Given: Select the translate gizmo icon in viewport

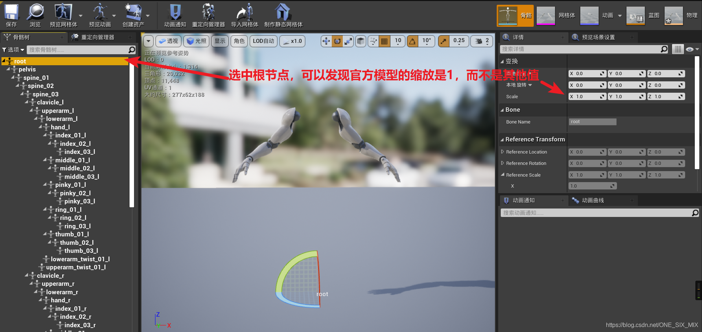Looking at the screenshot, I should 326,41.
